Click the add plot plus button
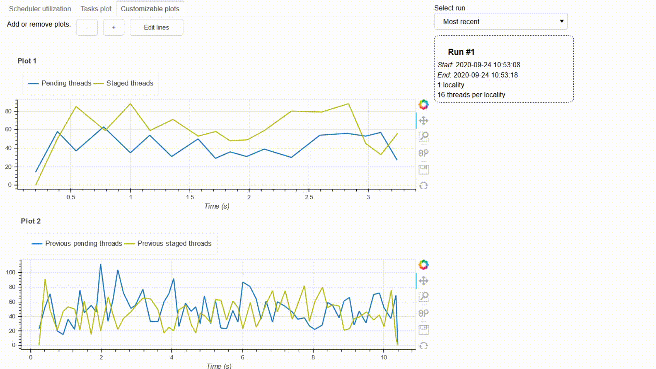This screenshot has height=369, width=656. [113, 27]
